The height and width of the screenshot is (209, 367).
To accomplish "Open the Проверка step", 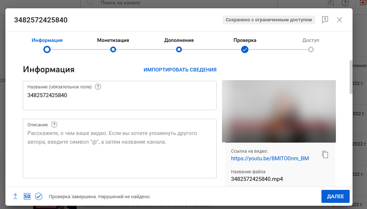I will click(x=244, y=49).
